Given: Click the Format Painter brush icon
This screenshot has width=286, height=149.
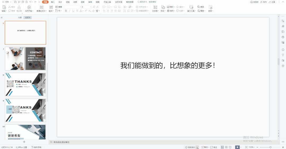Looking at the screenshot, I should click(19, 7).
